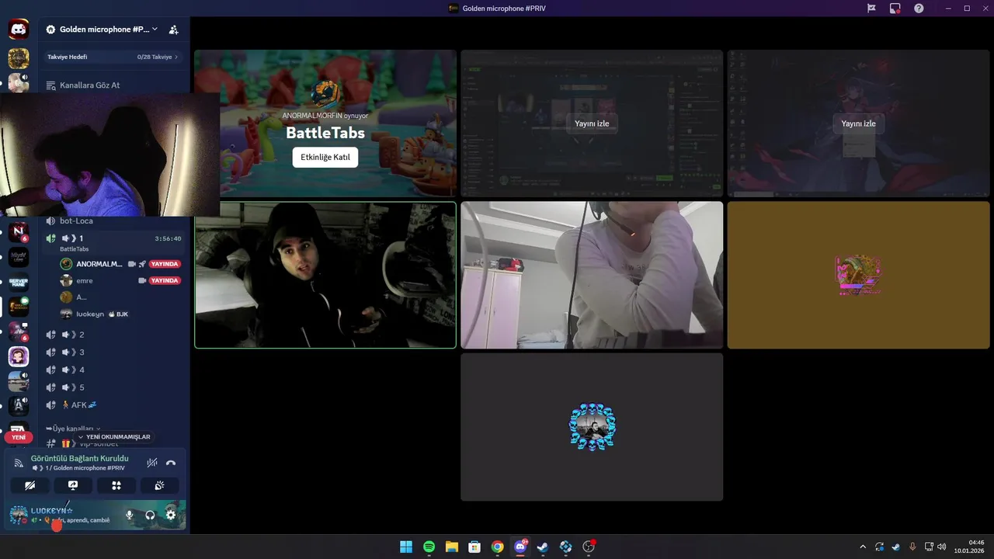Viewport: 994px width, 559px height.
Task: Join voice channel 4
Action: (113, 370)
